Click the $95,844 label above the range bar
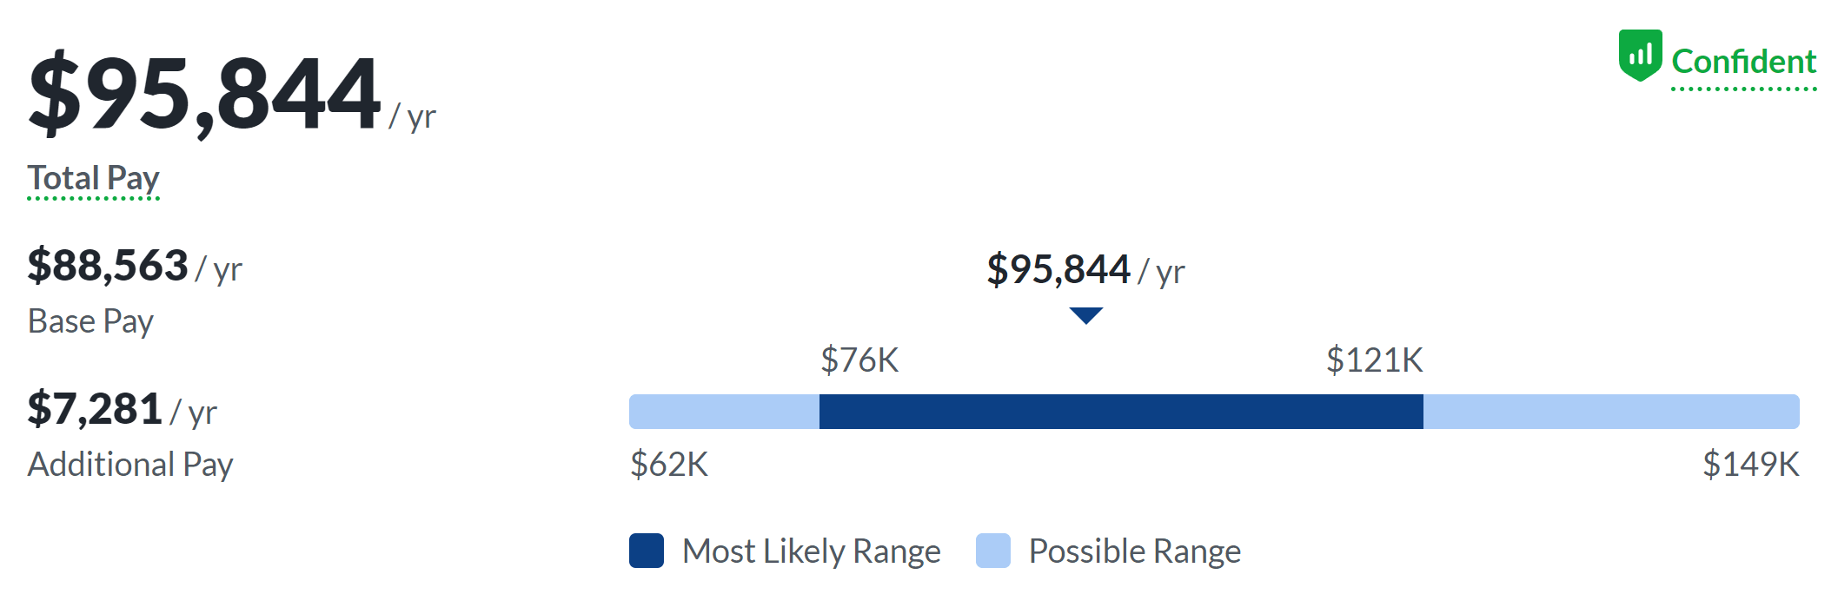Screen dimensions: 1838x614 click(1058, 270)
